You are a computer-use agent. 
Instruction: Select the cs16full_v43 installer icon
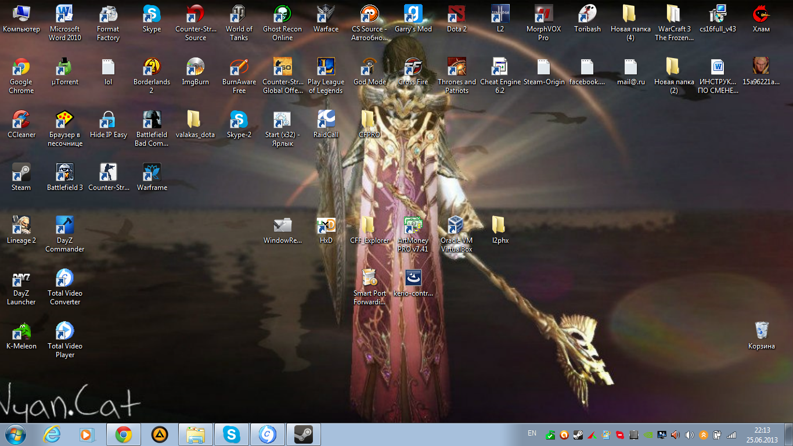click(x=718, y=18)
